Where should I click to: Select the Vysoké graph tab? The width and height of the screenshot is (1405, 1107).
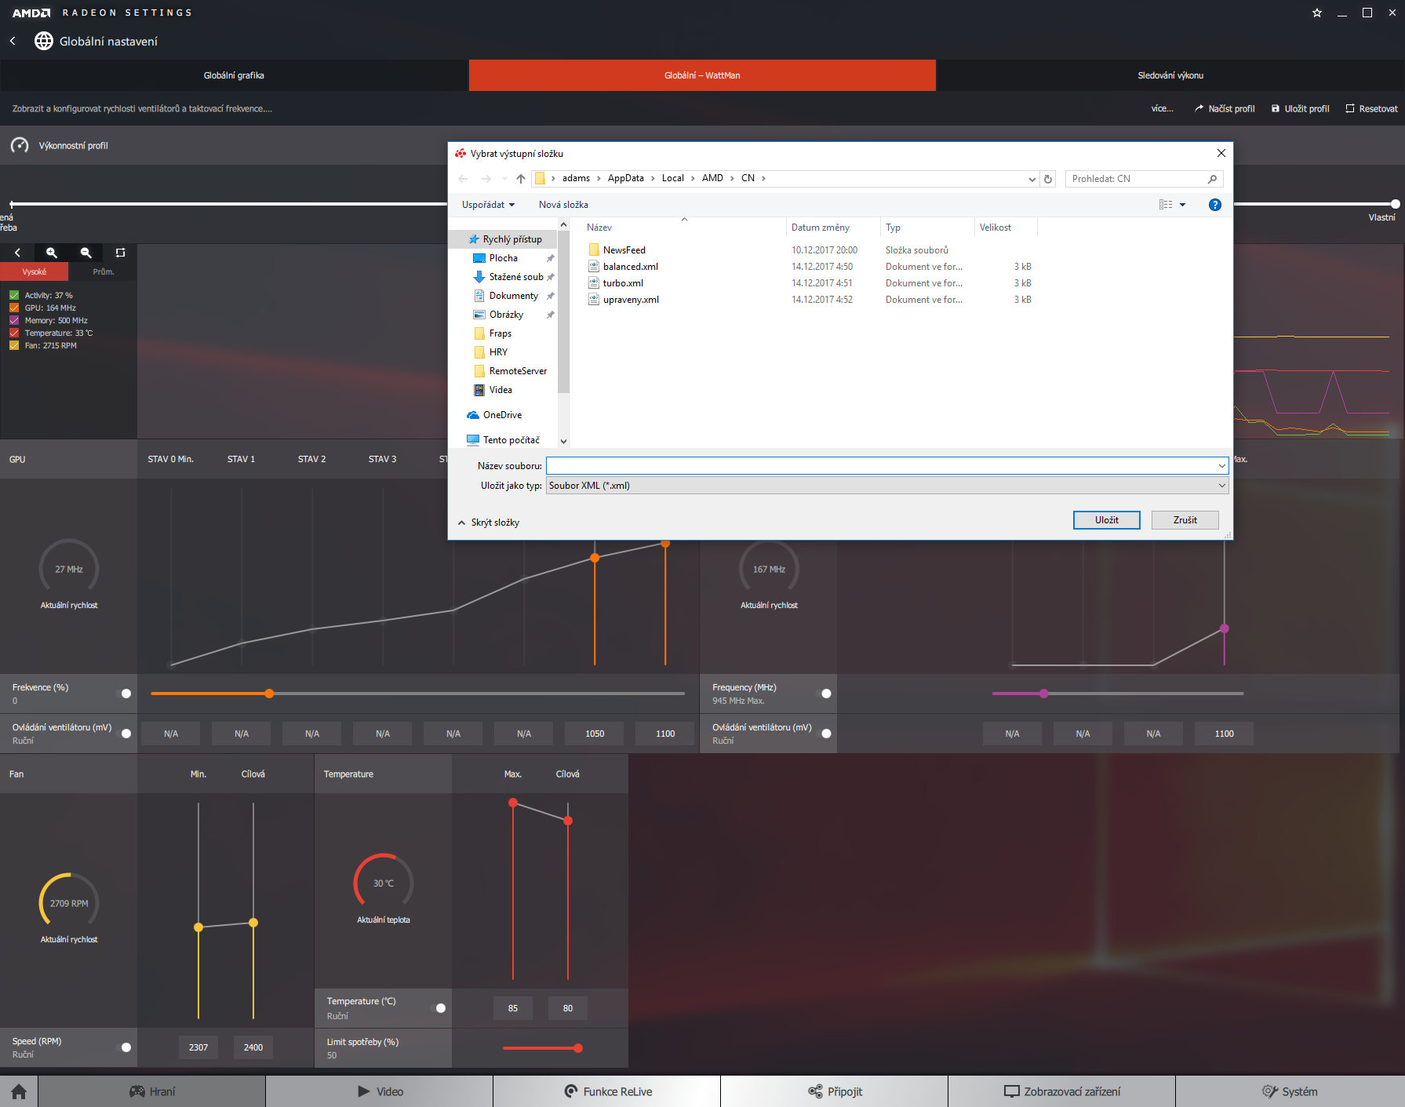(35, 272)
